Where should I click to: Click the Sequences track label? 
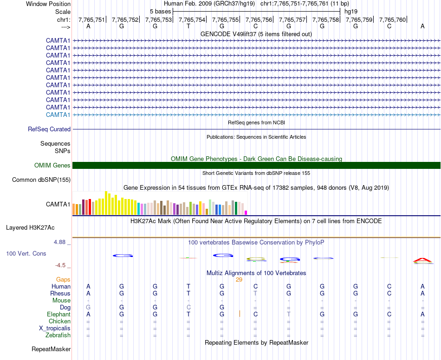pos(55,144)
